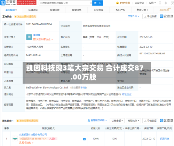
Task: Click the registered address text
Action: point(73,94)
